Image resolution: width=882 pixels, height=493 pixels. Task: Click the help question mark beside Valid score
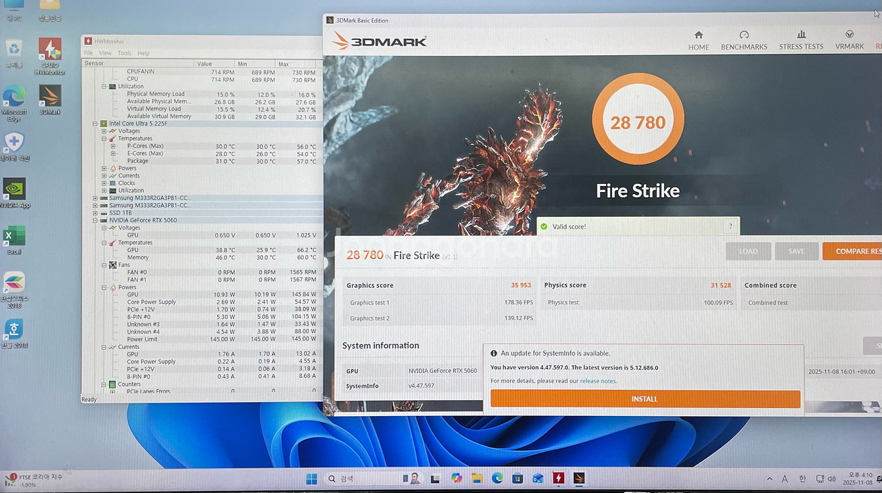pos(730,226)
